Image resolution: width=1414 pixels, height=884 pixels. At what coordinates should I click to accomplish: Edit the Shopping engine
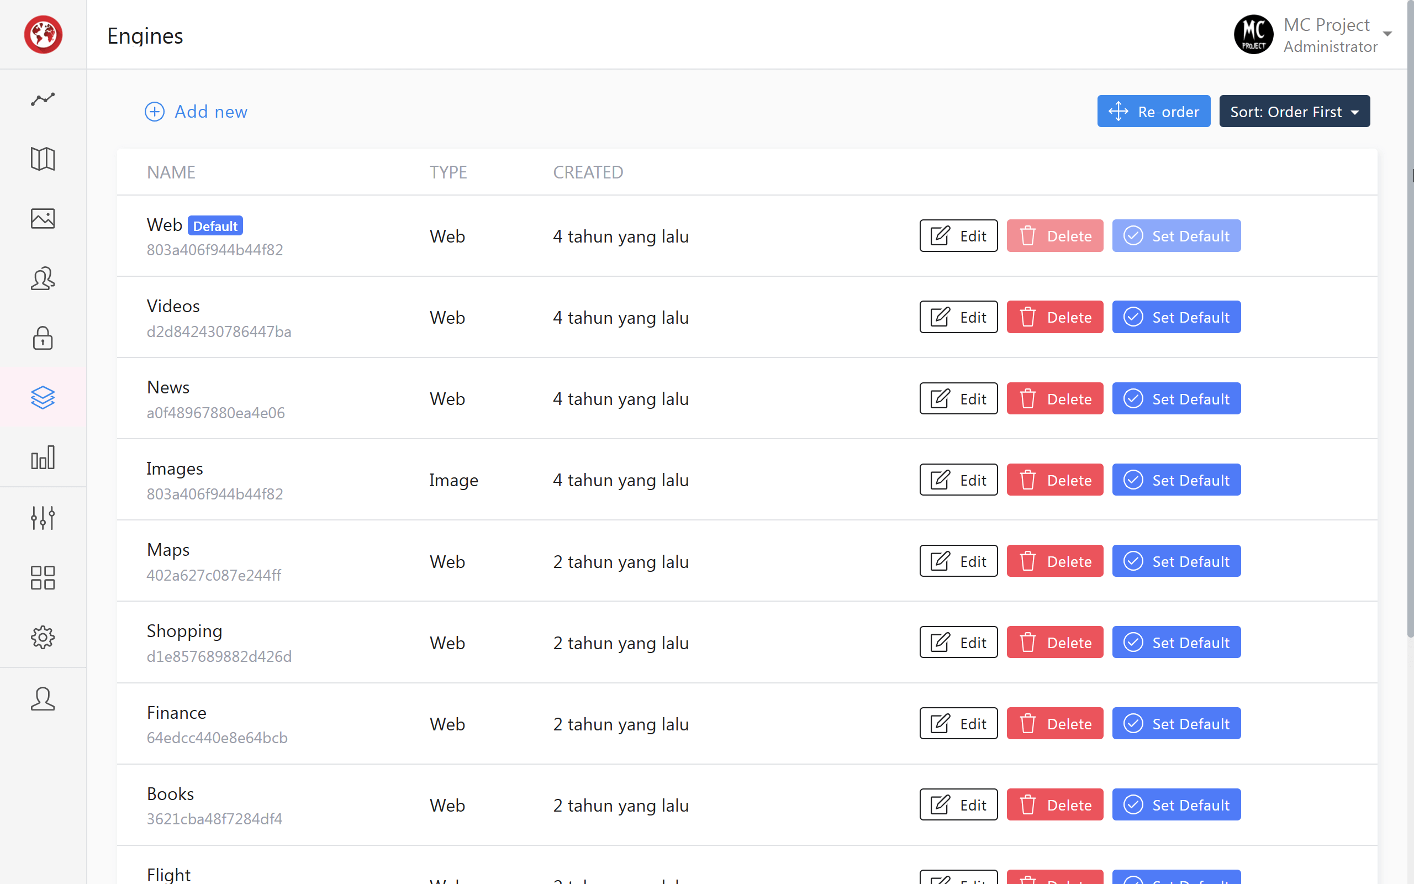pyautogui.click(x=958, y=641)
